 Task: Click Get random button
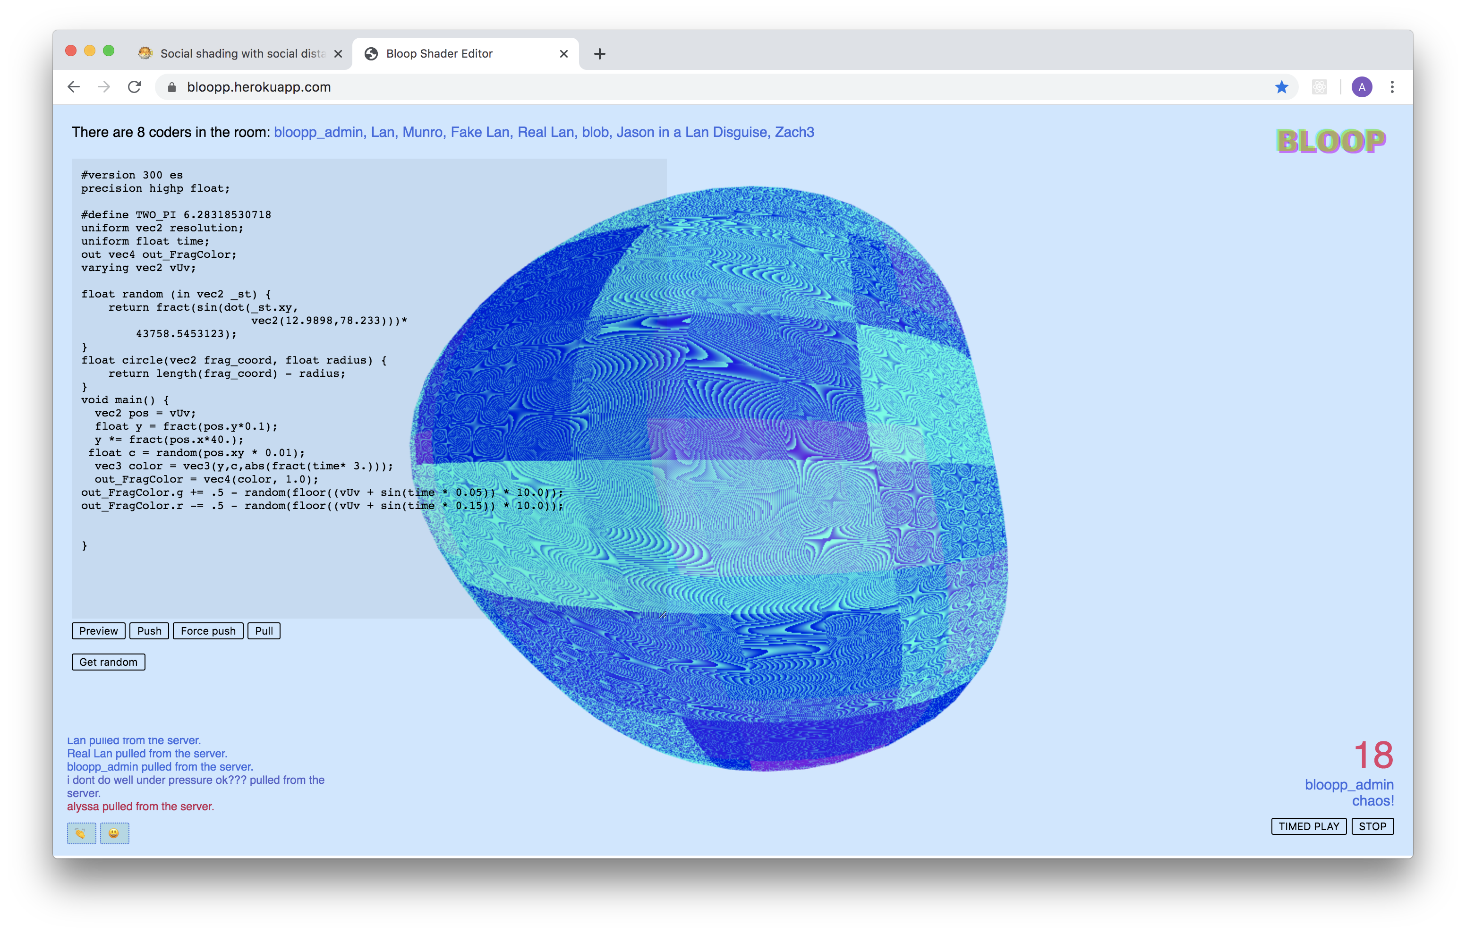(108, 662)
